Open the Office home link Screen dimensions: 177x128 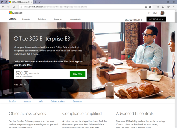[x=13, y=19]
